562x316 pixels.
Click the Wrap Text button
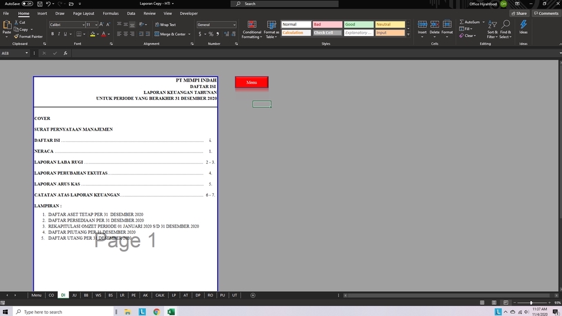tap(165, 25)
